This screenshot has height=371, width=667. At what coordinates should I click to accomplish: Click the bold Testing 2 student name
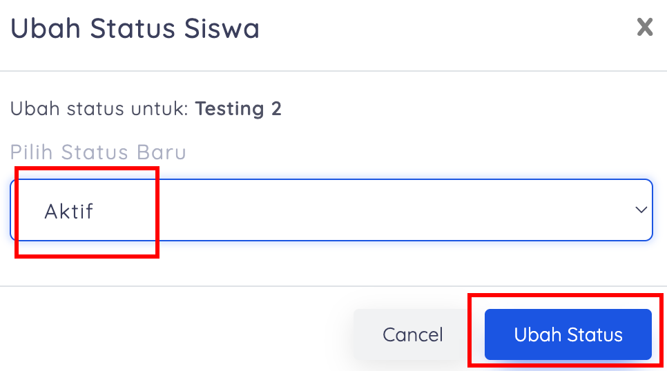[238, 109]
